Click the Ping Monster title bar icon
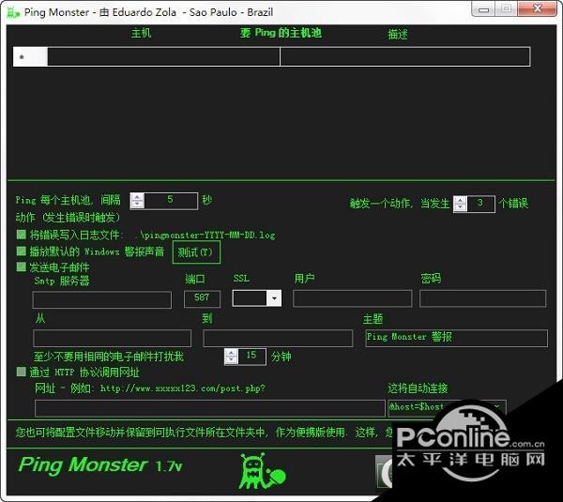Screen dimensions: 563x502 [13, 12]
